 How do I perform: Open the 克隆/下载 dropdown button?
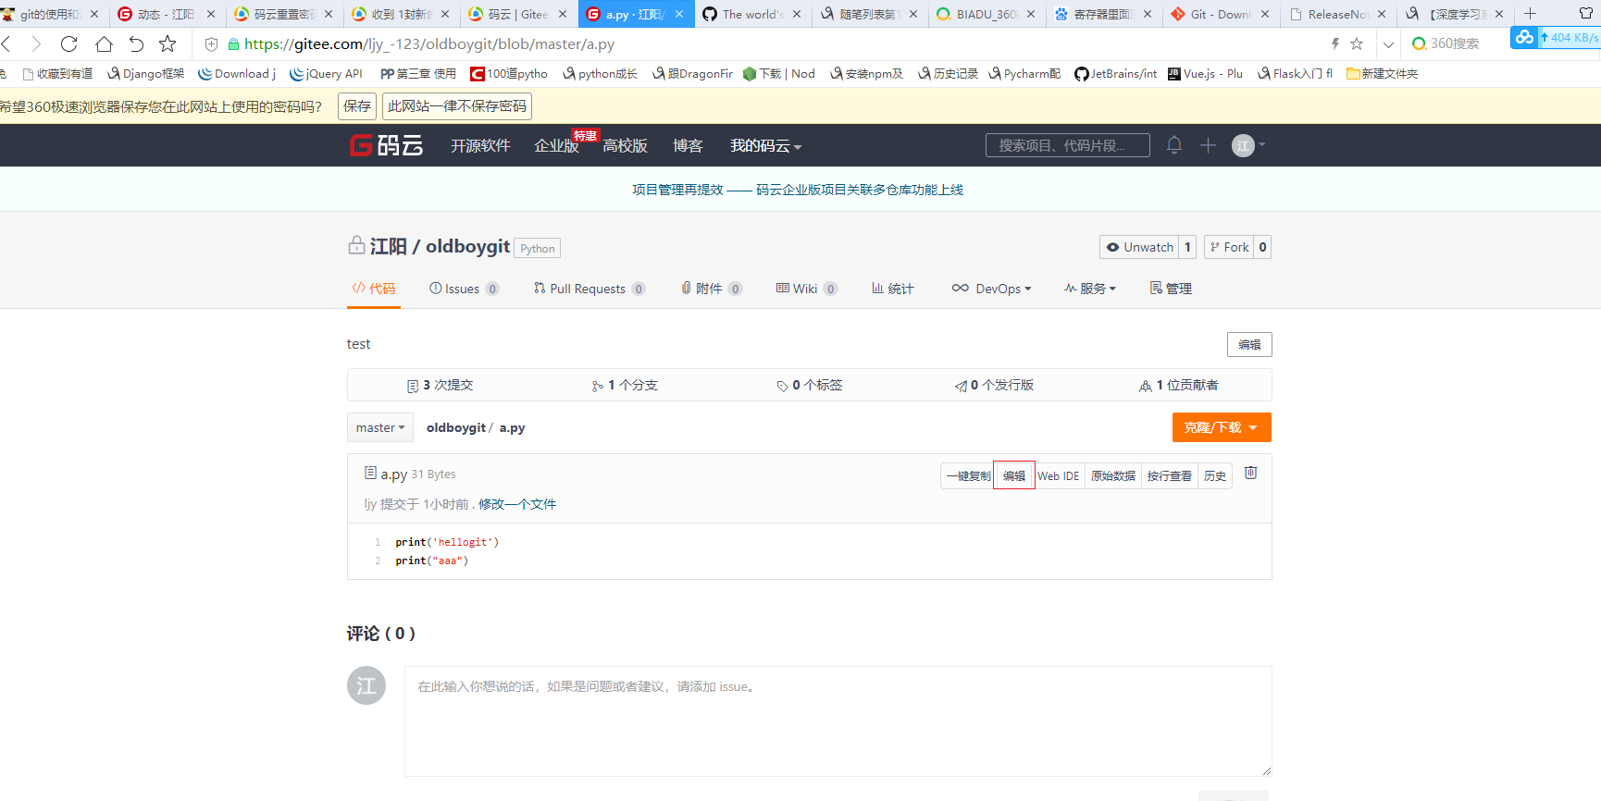click(1222, 427)
